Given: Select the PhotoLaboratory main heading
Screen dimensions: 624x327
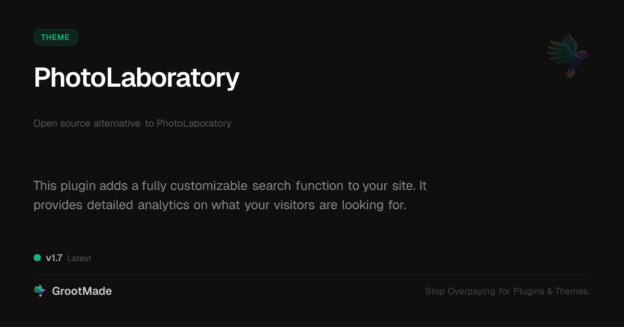Looking at the screenshot, I should [x=136, y=78].
